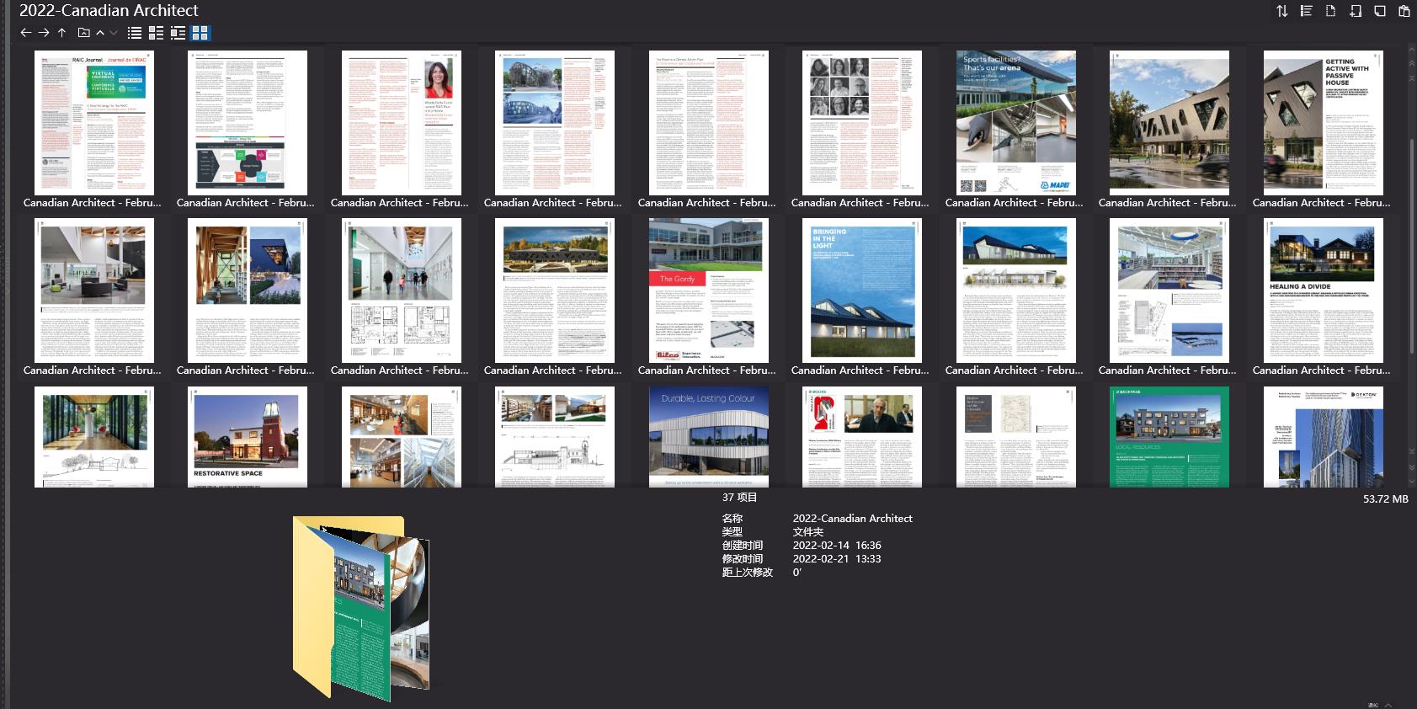Expand the chevron beside the 通知 label
Screen dimensions: 1417x709
1388,705
